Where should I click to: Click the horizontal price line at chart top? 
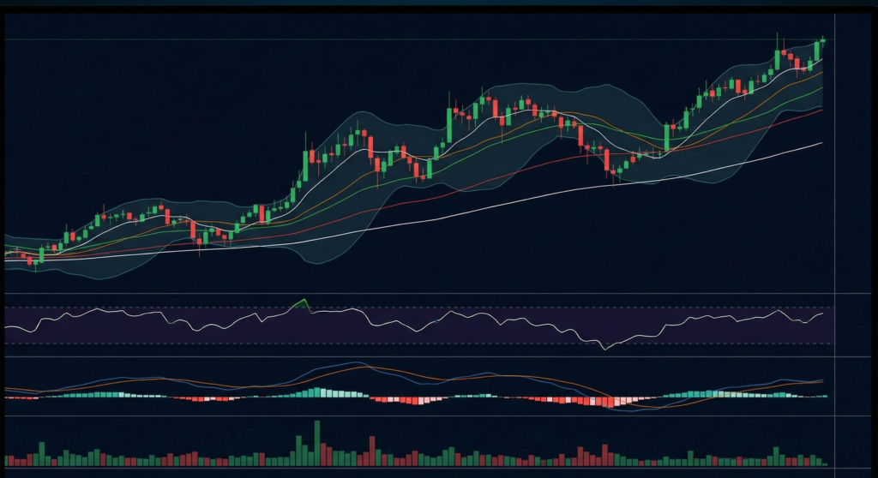click(x=429, y=39)
